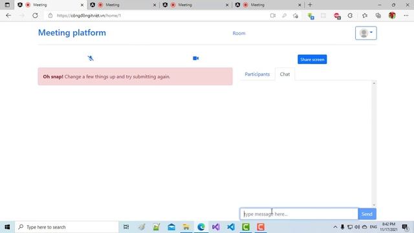The width and height of the screenshot is (414, 233).
Task: Toggle the muted microphone icon
Action: click(x=91, y=58)
